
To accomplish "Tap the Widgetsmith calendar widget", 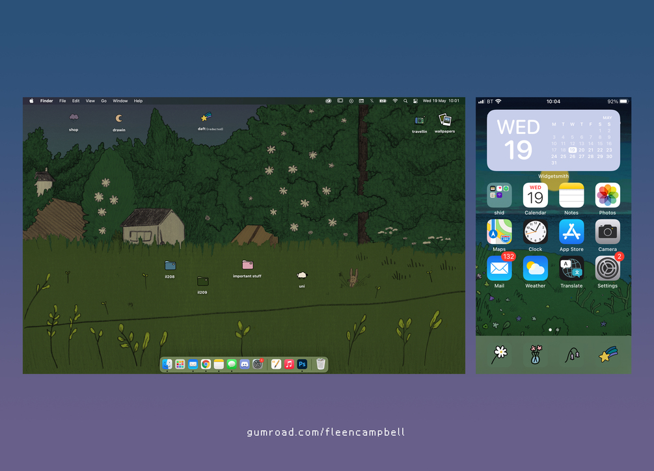I will (554, 140).
